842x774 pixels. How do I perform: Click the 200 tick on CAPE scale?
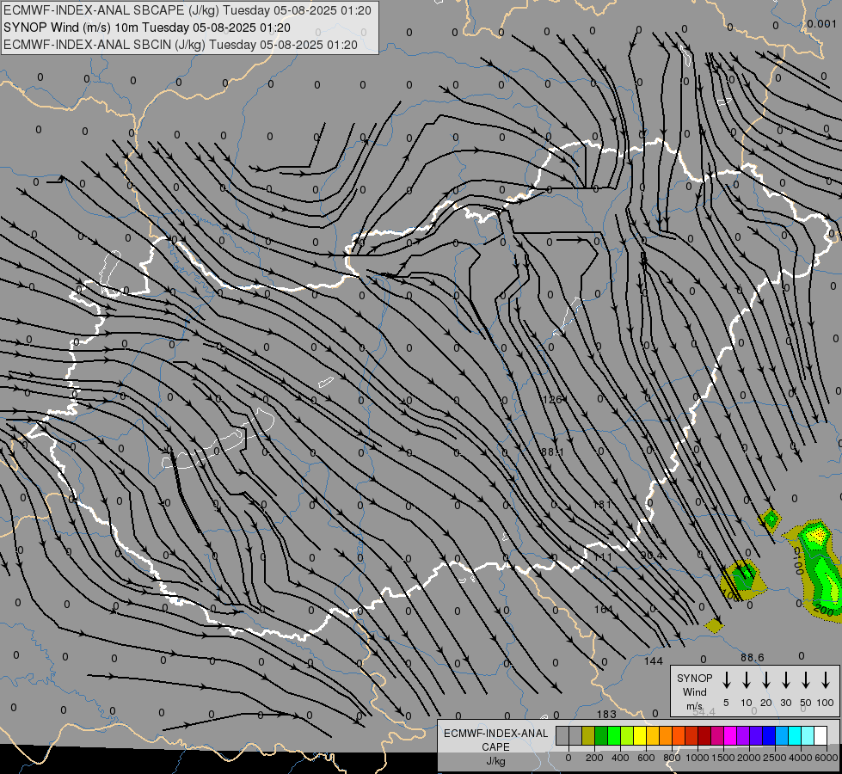pyautogui.click(x=594, y=758)
